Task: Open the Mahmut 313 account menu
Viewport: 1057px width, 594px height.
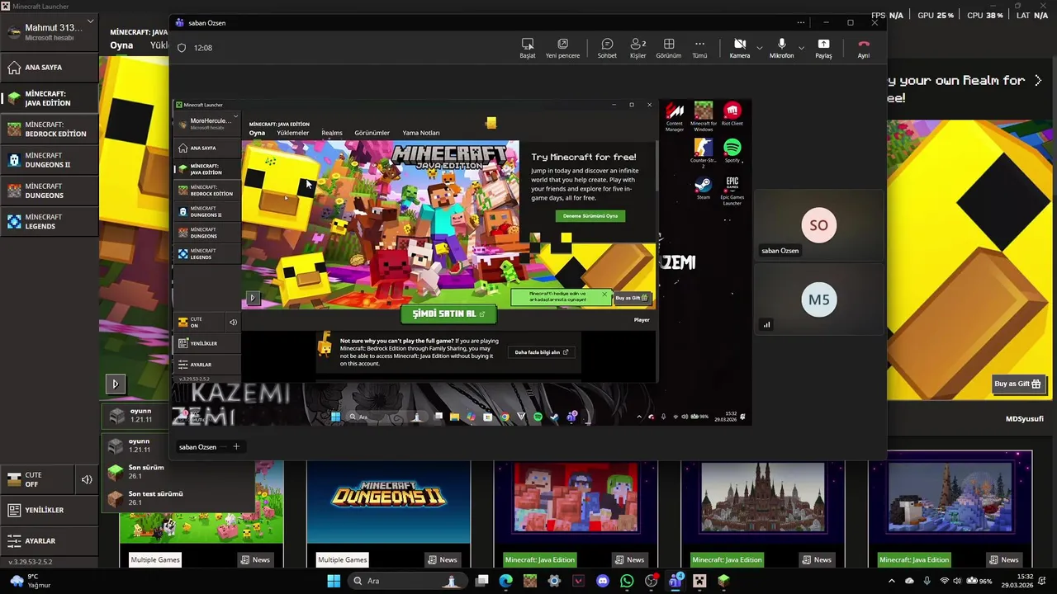Action: click(50, 32)
